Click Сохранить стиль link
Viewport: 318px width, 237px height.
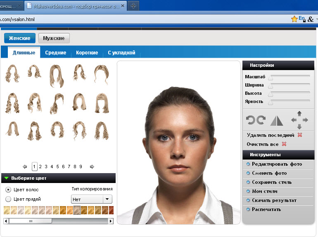tap(272, 182)
